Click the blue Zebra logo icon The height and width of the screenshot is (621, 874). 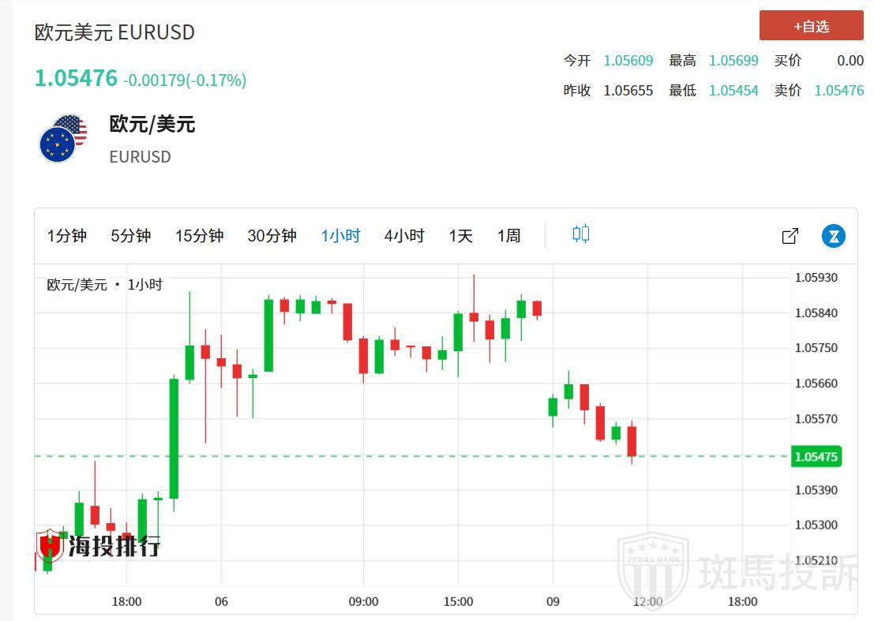834,236
